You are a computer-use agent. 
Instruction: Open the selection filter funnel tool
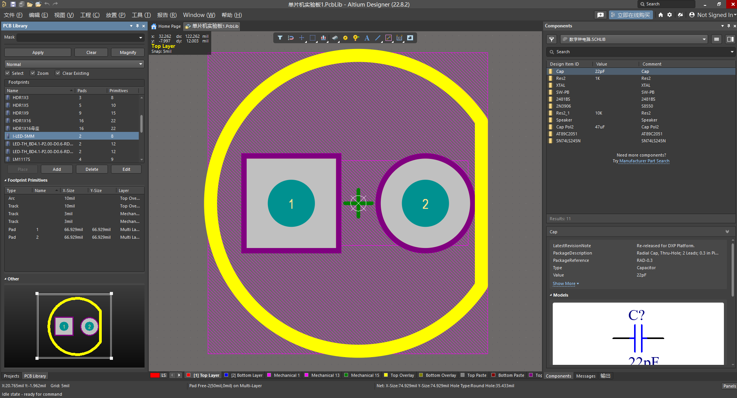[280, 38]
